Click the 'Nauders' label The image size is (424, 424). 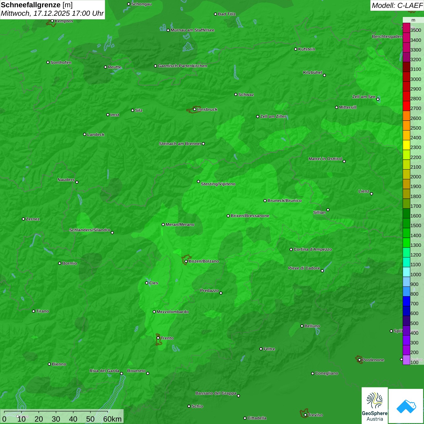click(x=66, y=180)
